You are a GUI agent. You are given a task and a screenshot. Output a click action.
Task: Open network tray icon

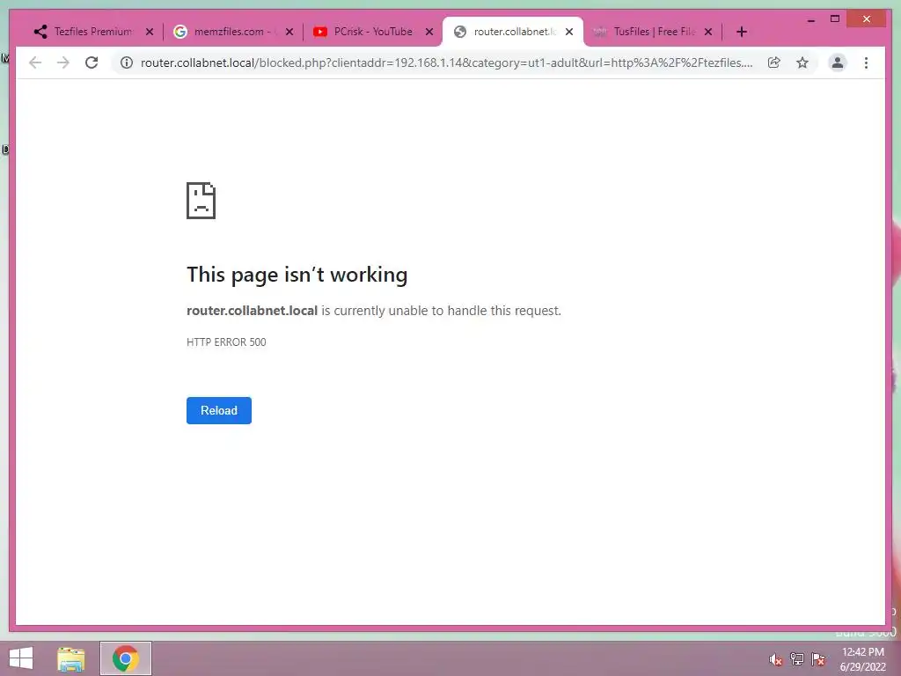797,659
